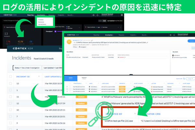Check the box for incident 7
Image resolution: width=195 pixels, height=130 pixels.
(x=10, y=116)
